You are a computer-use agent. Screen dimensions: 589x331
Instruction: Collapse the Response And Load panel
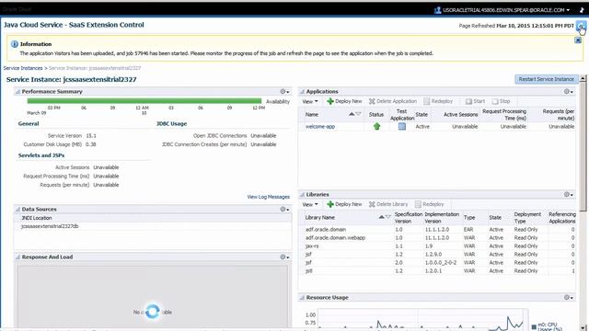(x=17, y=257)
